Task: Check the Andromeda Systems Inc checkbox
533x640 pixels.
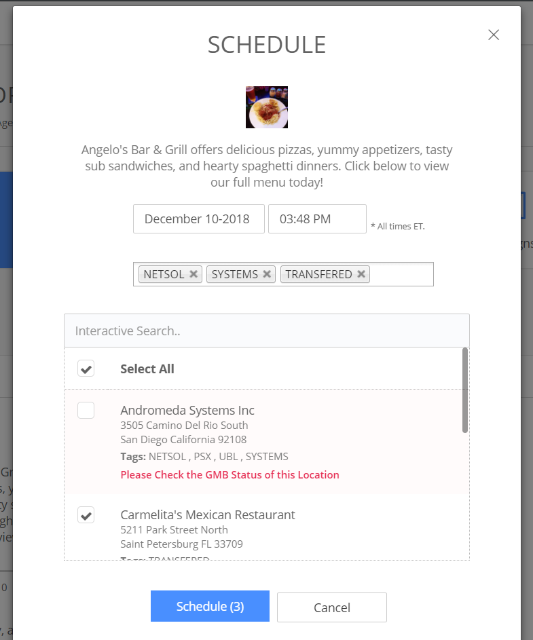Action: click(x=86, y=411)
